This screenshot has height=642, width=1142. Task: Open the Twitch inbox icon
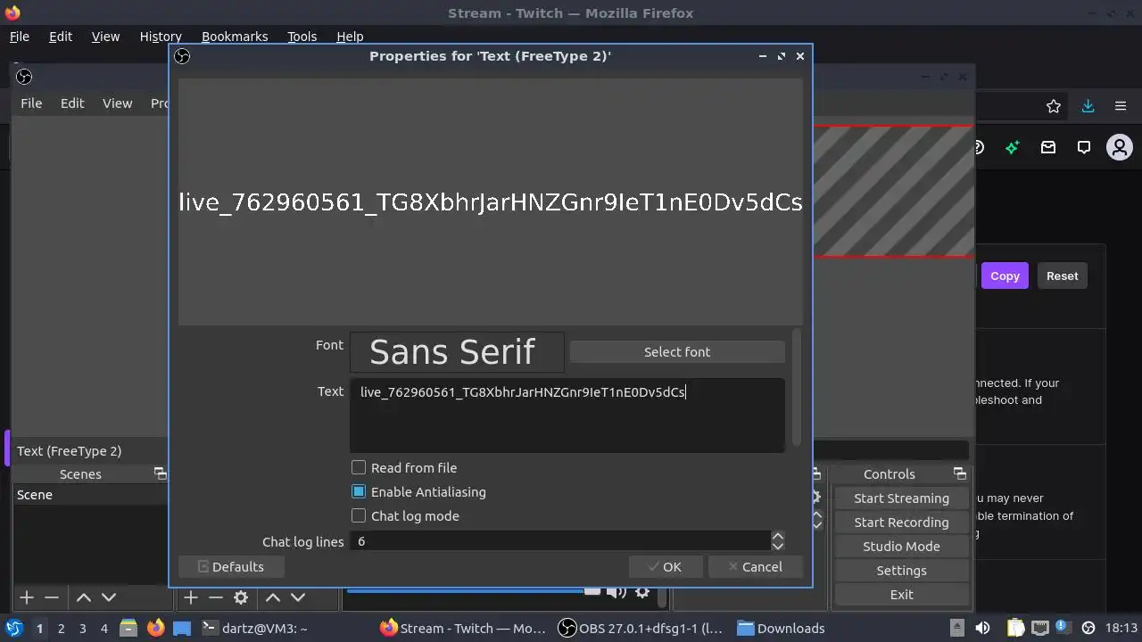point(1048,147)
